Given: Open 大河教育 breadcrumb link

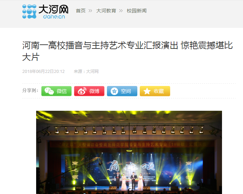Looking at the screenshot, I should click(x=106, y=11).
